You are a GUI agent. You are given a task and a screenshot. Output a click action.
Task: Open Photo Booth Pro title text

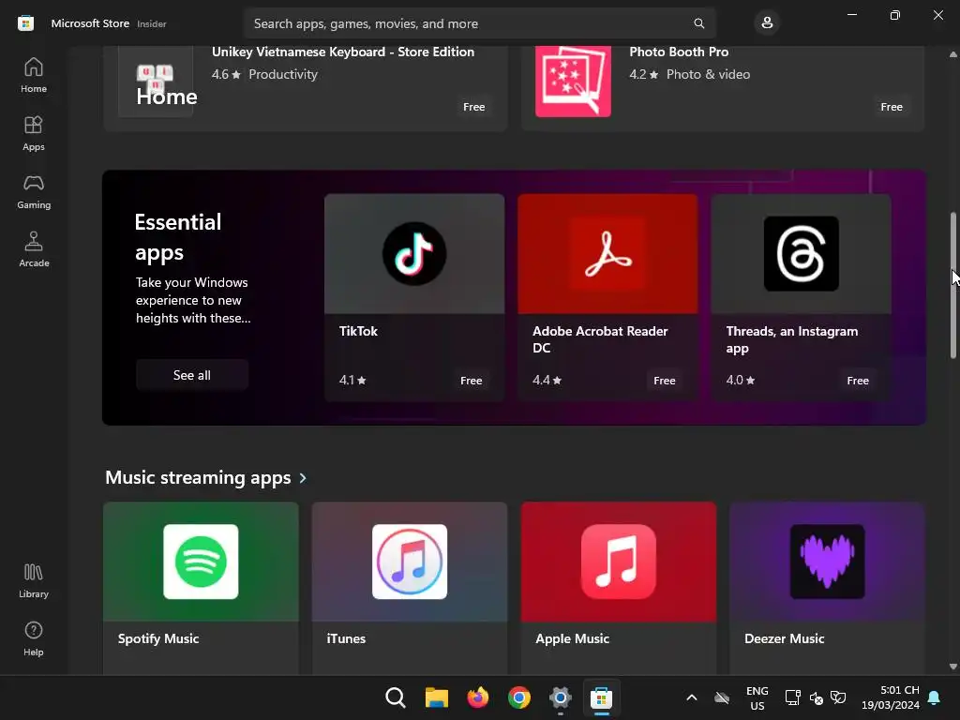click(679, 52)
